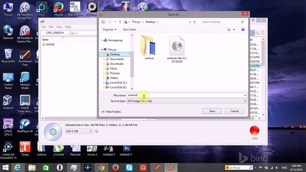Expand the Local Disk (C:) arrow
The width and height of the screenshot is (306, 172).
[104, 83]
